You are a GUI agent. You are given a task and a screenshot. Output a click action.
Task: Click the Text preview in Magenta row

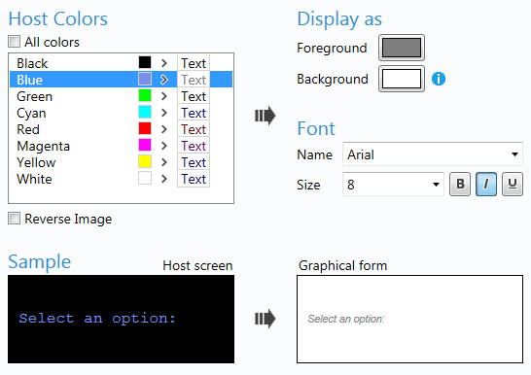pyautogui.click(x=194, y=146)
